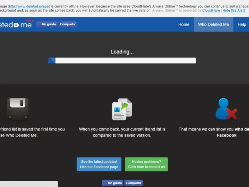Click the blue user with red X icon
Image resolution: width=249 pixels, height=187 pixels.
(x=226, y=109)
